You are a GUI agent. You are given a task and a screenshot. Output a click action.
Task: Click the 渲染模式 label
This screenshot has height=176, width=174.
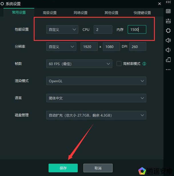[x=22, y=81]
